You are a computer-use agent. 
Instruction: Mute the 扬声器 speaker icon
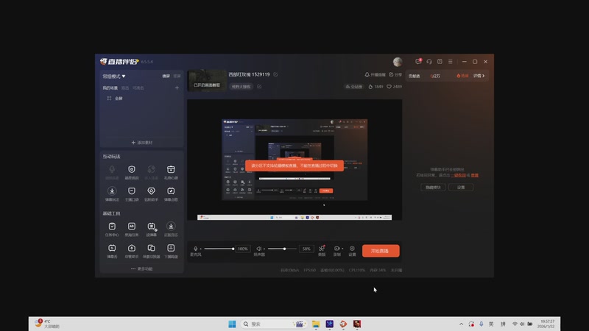259,249
